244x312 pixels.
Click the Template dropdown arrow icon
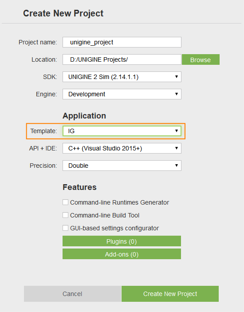(177, 131)
